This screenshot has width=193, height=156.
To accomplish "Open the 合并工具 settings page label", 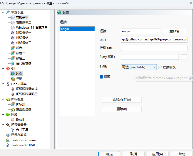I will click(22, 130).
